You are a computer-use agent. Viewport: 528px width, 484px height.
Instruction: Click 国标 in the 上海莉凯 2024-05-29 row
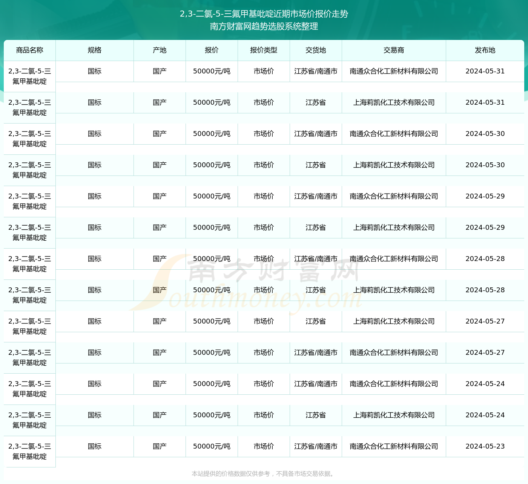[x=95, y=227]
